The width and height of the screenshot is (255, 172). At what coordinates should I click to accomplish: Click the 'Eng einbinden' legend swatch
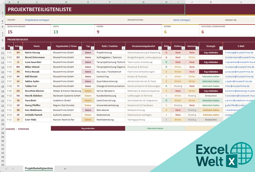[88, 128]
